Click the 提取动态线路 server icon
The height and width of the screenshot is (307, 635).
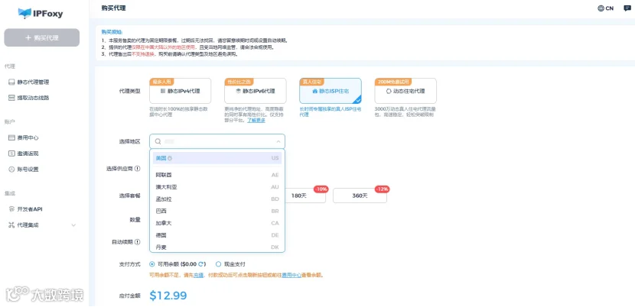coord(11,98)
